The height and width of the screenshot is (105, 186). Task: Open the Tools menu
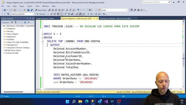pyautogui.click(x=37, y=6)
